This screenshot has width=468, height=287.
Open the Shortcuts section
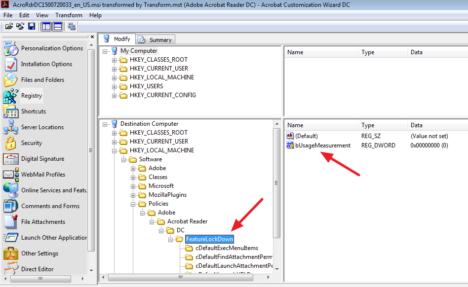[x=34, y=111]
